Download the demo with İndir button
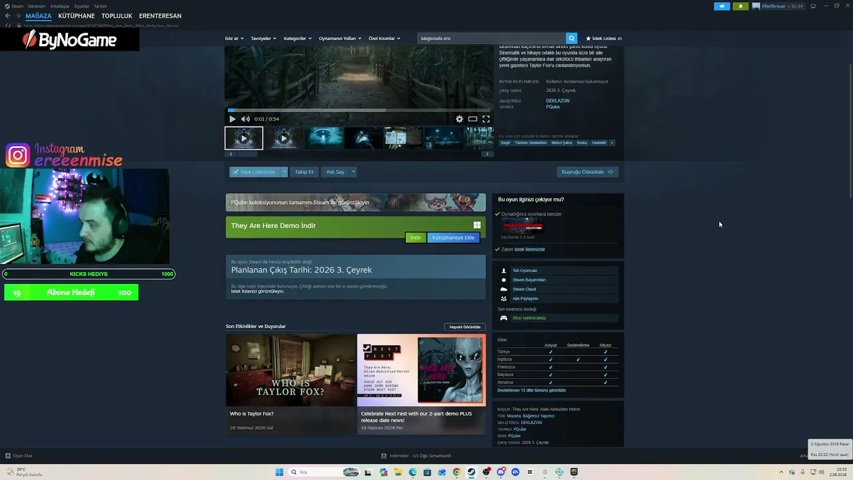The width and height of the screenshot is (853, 480). (416, 238)
